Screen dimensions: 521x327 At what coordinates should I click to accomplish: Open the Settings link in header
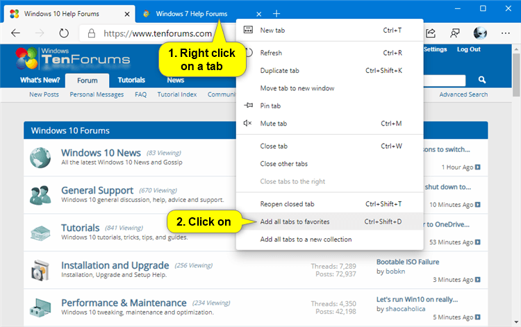click(x=436, y=49)
